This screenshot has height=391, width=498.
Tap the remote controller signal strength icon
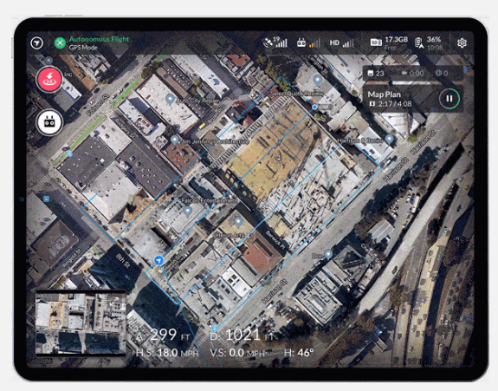[308, 42]
